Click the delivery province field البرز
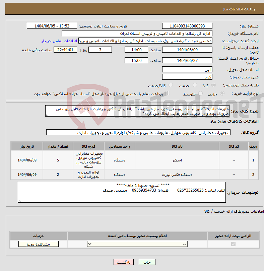The width and height of the screenshot is (264, 271). tap(187, 70)
